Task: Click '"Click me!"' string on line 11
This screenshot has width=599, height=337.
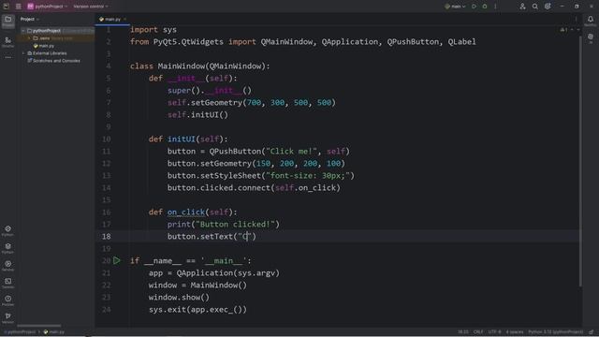Action: point(291,152)
